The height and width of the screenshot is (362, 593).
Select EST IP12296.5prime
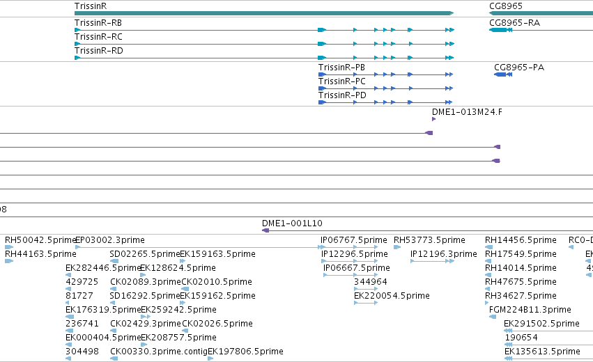pyautogui.click(x=355, y=254)
